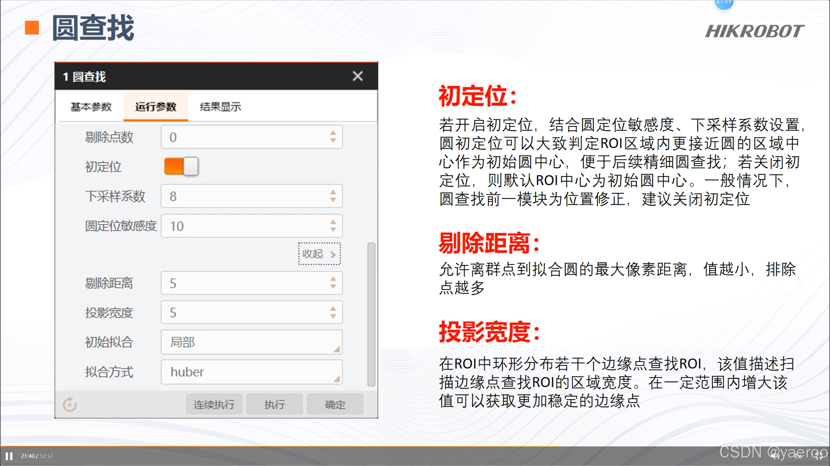Viewport: 830px width, 466px height.
Task: Click the 剔除距离 input field
Action: pos(243,283)
